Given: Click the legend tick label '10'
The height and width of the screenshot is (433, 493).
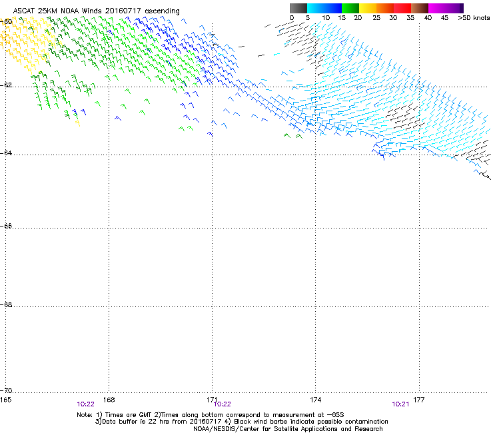Looking at the screenshot, I should click(x=326, y=18).
